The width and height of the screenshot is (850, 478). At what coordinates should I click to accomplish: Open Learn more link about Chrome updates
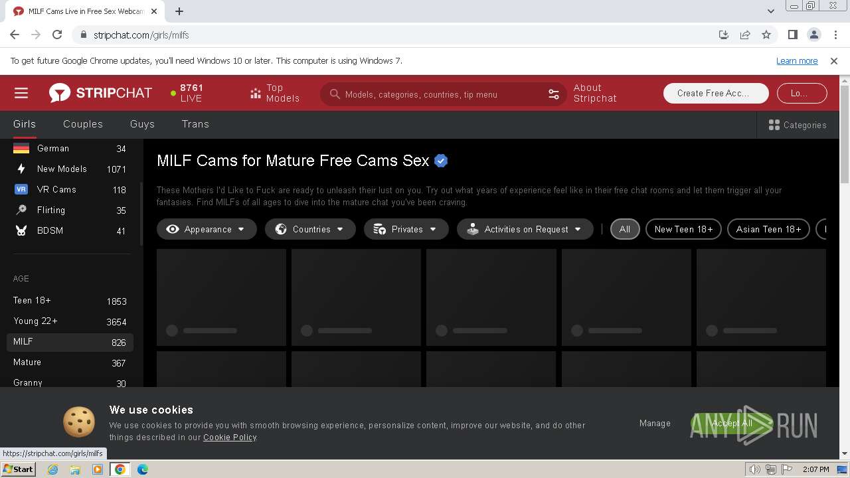pyautogui.click(x=797, y=60)
